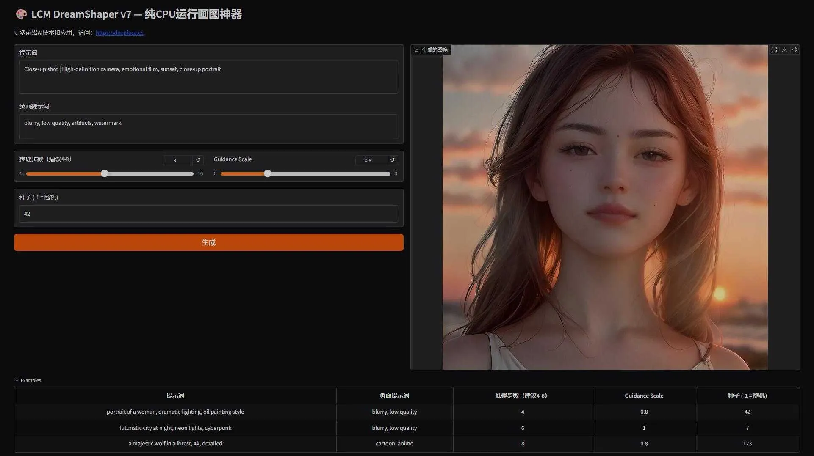
Task: Click inside the 提示词 prompt text box
Action: point(208,77)
